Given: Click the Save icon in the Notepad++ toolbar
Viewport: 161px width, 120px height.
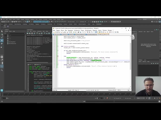Looking at the screenshot, I should point(57,32).
